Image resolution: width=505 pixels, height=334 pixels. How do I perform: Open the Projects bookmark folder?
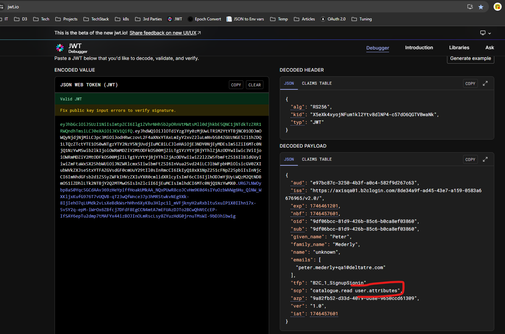coord(66,19)
